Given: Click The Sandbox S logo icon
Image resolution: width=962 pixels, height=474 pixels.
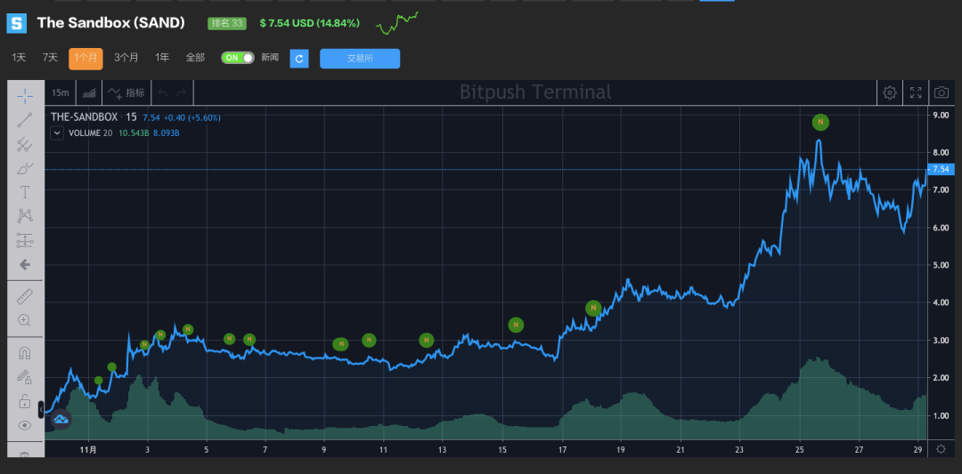Looking at the screenshot, I should [17, 23].
